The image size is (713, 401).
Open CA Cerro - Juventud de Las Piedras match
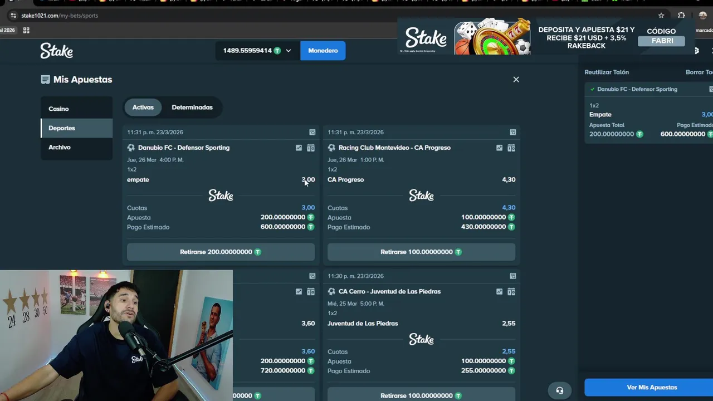coord(389,291)
